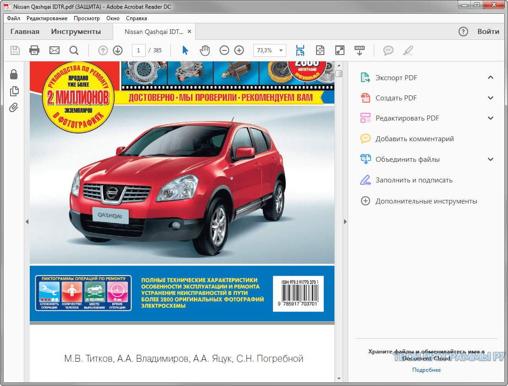
Task: Open the Просмотр menu
Action: [x=87, y=18]
